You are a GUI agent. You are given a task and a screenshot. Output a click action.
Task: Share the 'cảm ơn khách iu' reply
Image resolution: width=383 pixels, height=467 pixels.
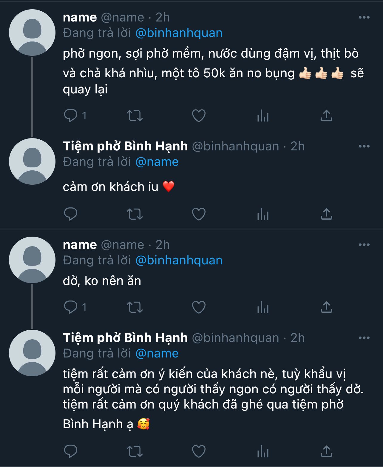pyautogui.click(x=326, y=214)
